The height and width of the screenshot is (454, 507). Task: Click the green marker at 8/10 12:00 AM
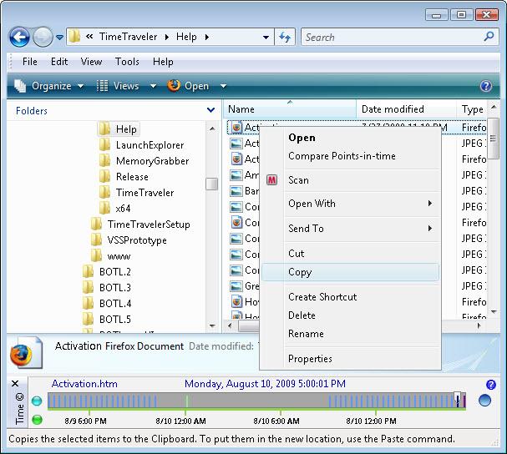tap(186, 401)
